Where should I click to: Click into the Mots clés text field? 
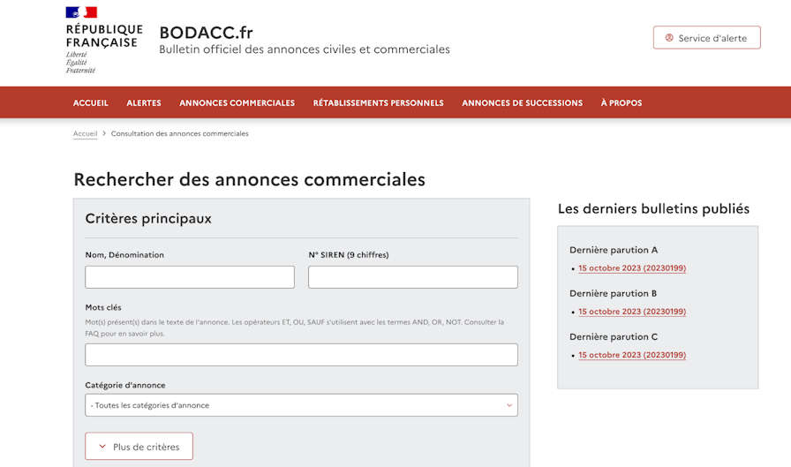[x=302, y=355]
